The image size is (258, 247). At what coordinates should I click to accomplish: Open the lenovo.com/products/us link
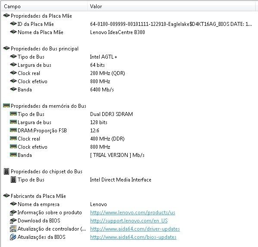pos(132,213)
